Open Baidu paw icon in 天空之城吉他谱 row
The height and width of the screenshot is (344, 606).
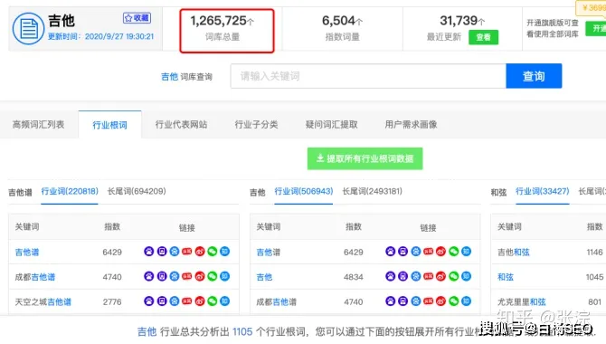[x=149, y=301]
